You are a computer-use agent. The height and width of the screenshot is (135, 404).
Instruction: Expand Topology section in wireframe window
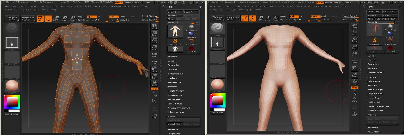pyautogui.click(x=173, y=129)
